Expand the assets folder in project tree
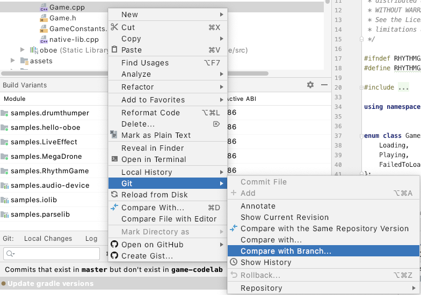The image size is (421, 295). tap(13, 61)
